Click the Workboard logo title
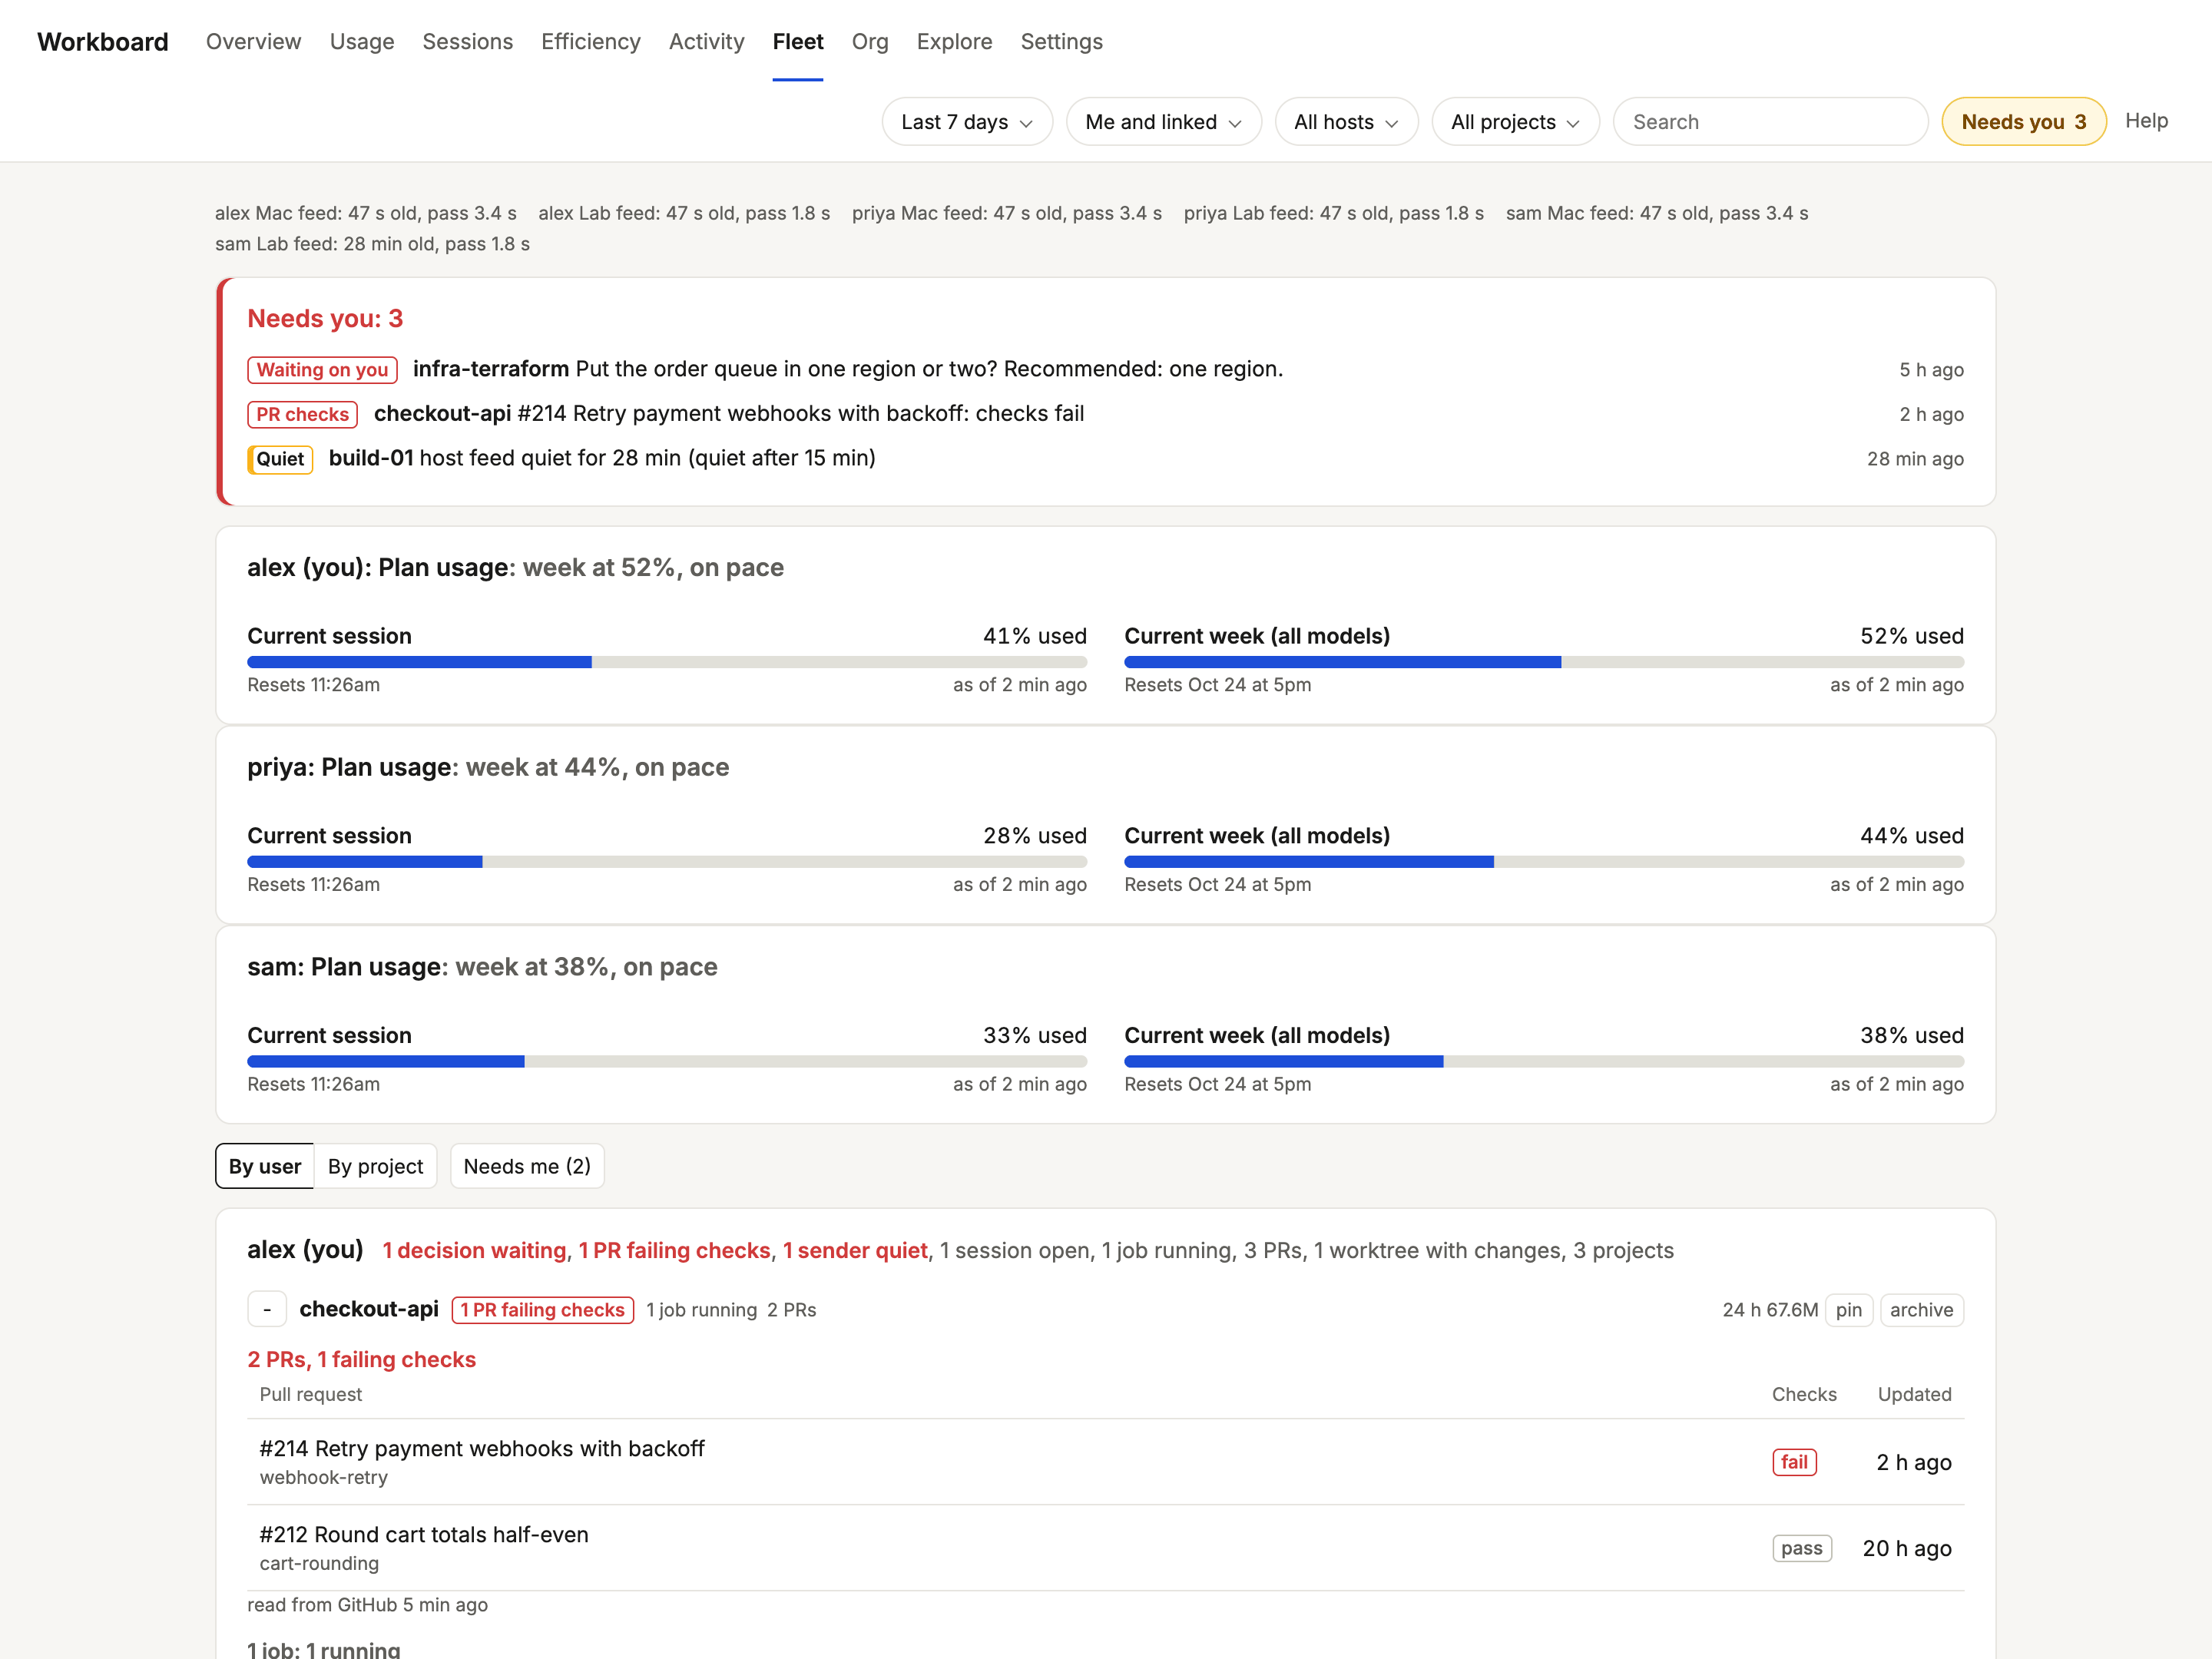This screenshot has width=2212, height=1659. coord(103,42)
